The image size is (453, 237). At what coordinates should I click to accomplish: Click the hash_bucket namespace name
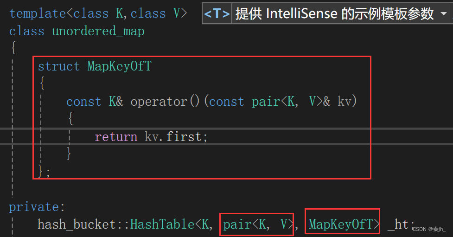(x=77, y=224)
